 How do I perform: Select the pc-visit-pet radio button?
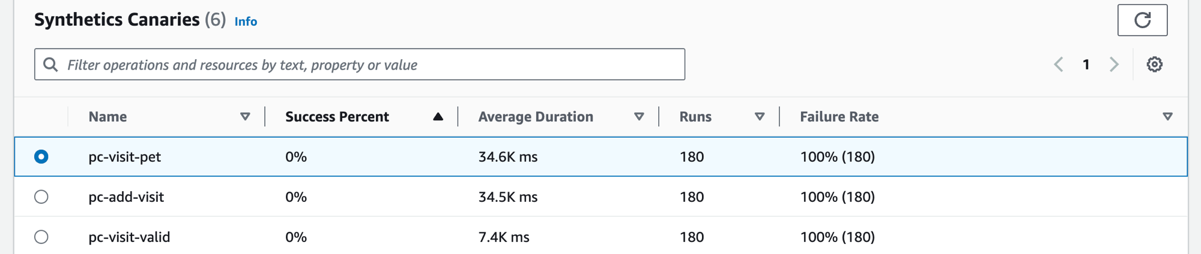point(41,157)
